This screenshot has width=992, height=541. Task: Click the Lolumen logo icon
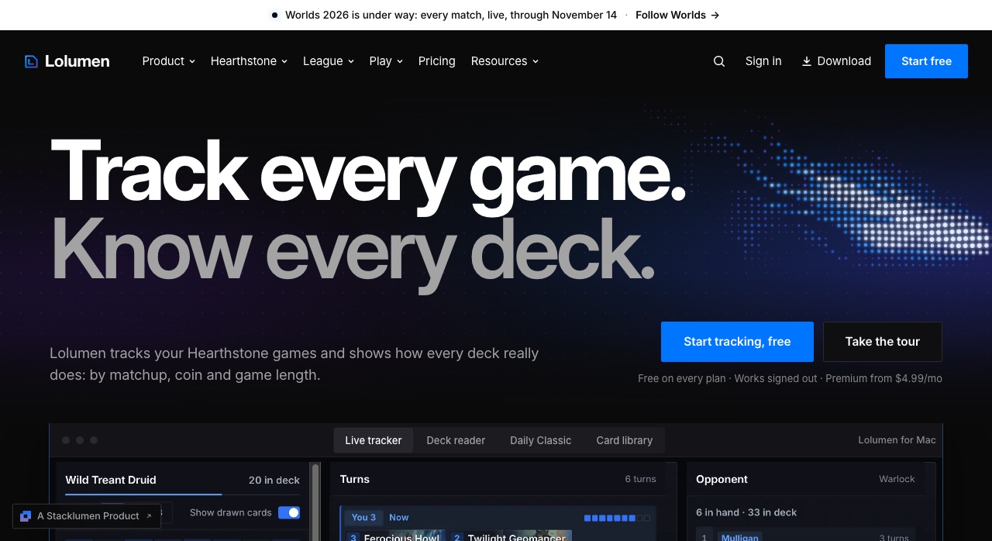click(31, 61)
